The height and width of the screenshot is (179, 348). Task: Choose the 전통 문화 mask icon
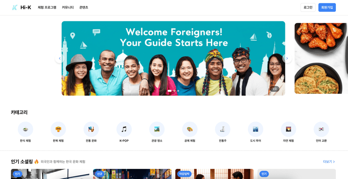pyautogui.click(x=91, y=129)
